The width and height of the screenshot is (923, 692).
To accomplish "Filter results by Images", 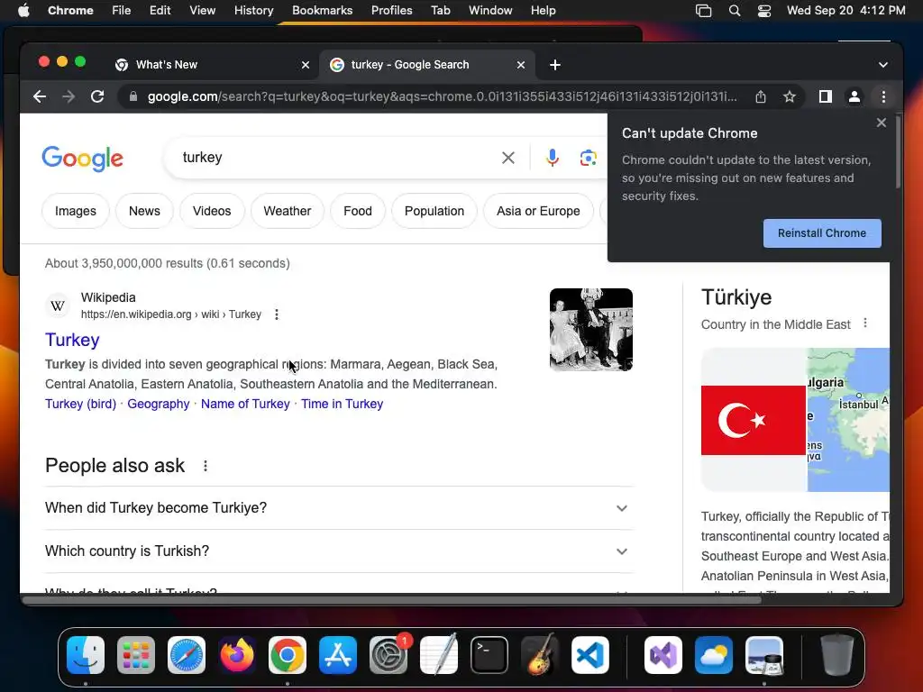I will coord(76,211).
